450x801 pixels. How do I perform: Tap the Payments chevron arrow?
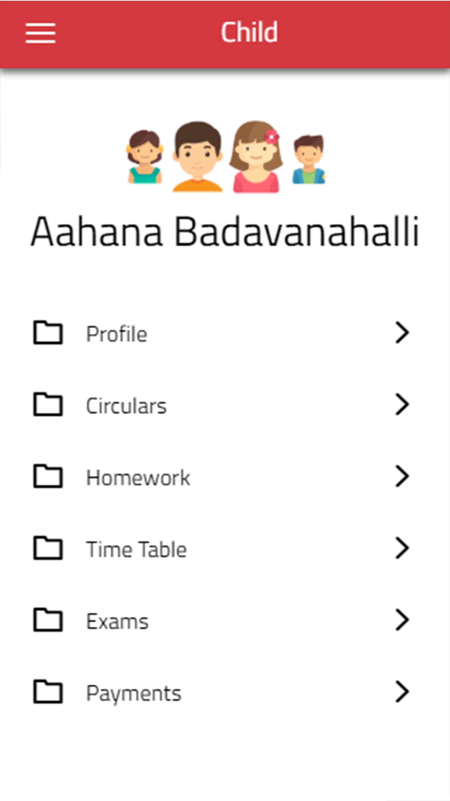pyautogui.click(x=402, y=691)
